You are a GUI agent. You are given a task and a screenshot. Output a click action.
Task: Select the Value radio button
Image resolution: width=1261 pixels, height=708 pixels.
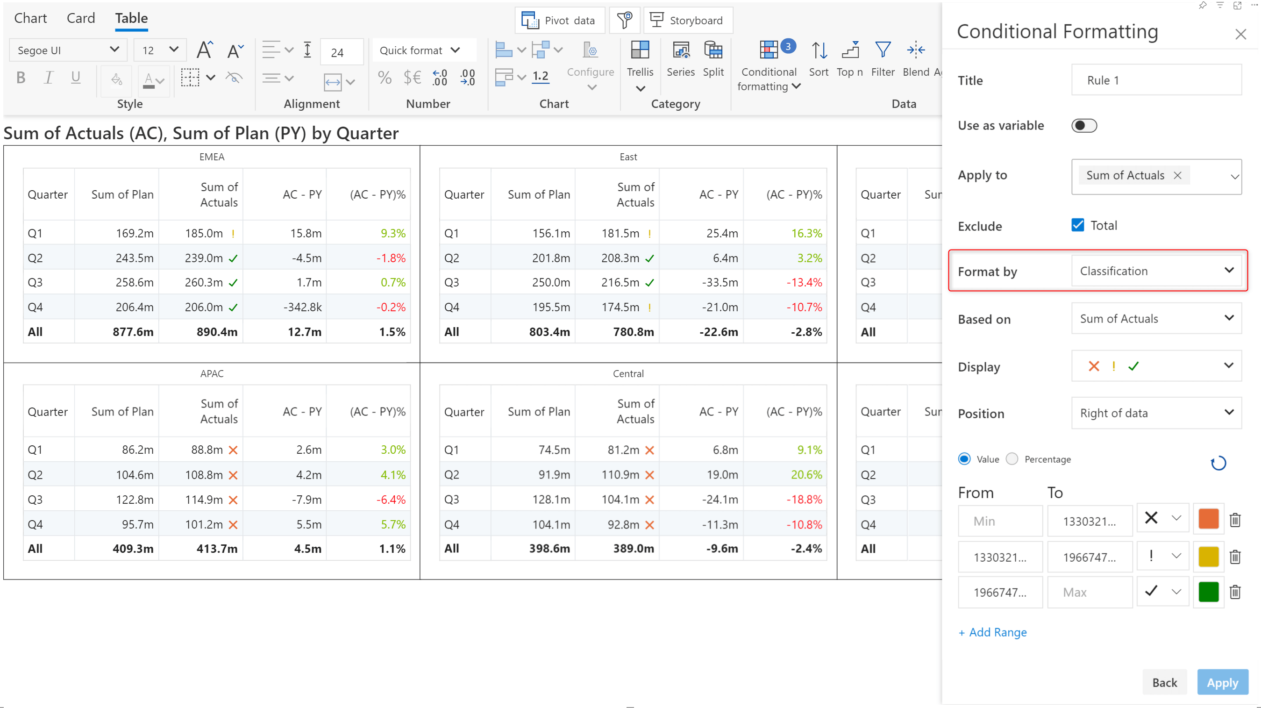click(964, 459)
